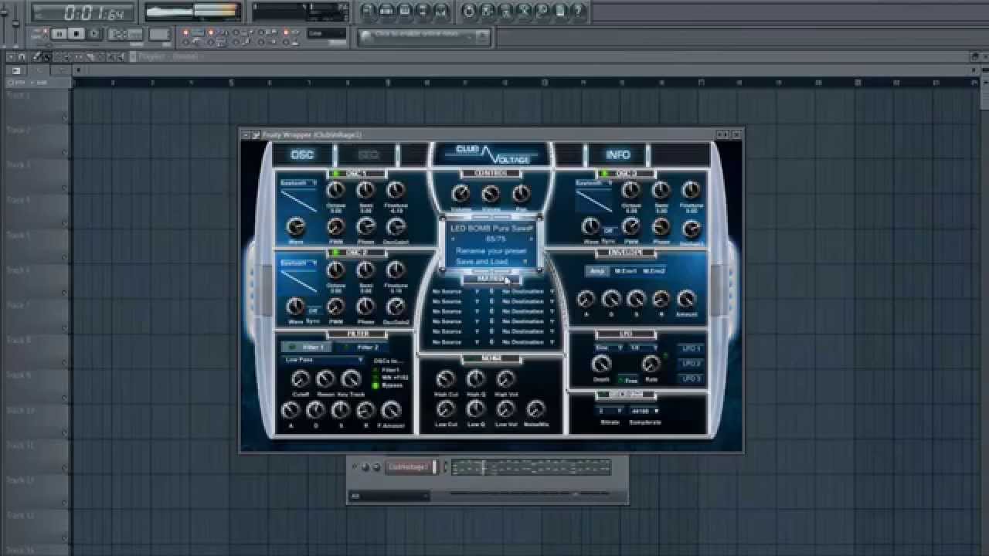Click the Stop button in transport
Viewport: 989px width, 556px height.
76,34
